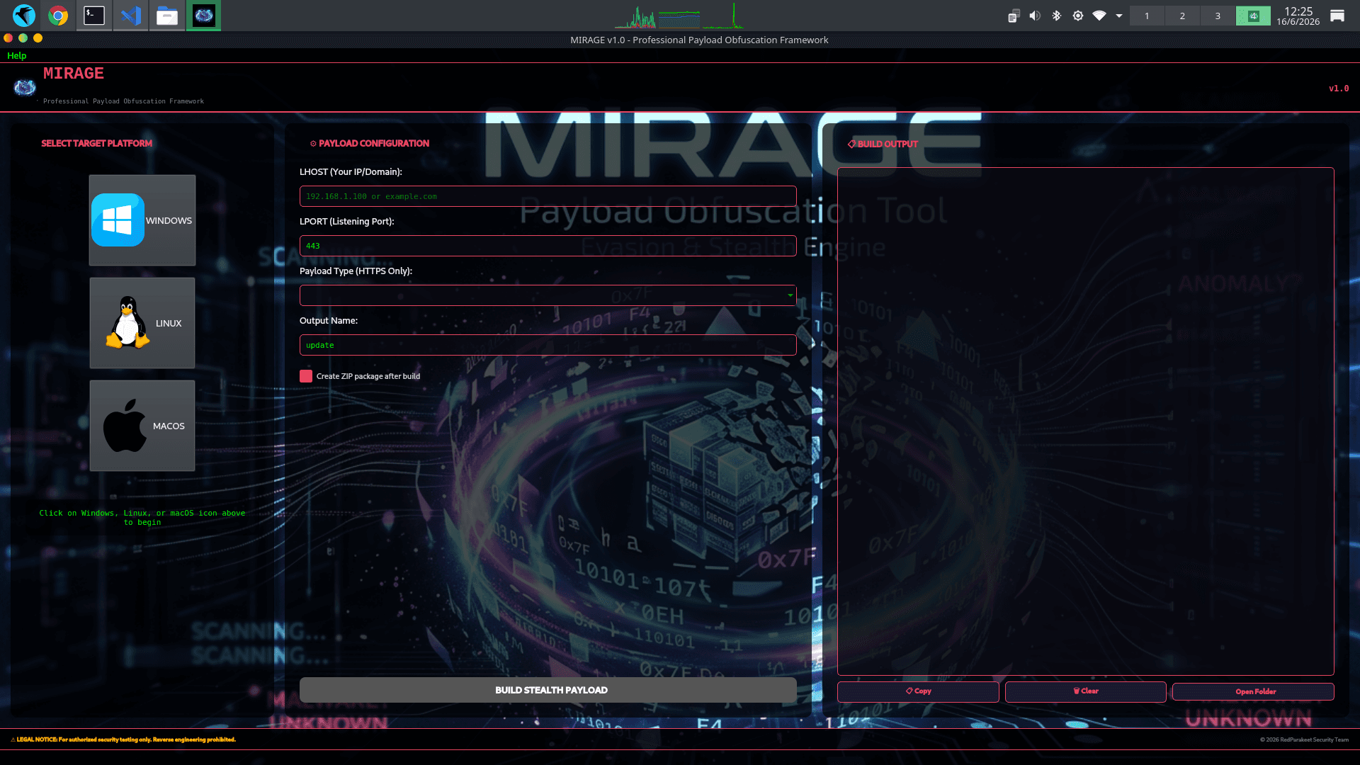1360x765 pixels.
Task: Click the 'SELECT TARGET PLATFORM' heading
Action: tap(96, 143)
